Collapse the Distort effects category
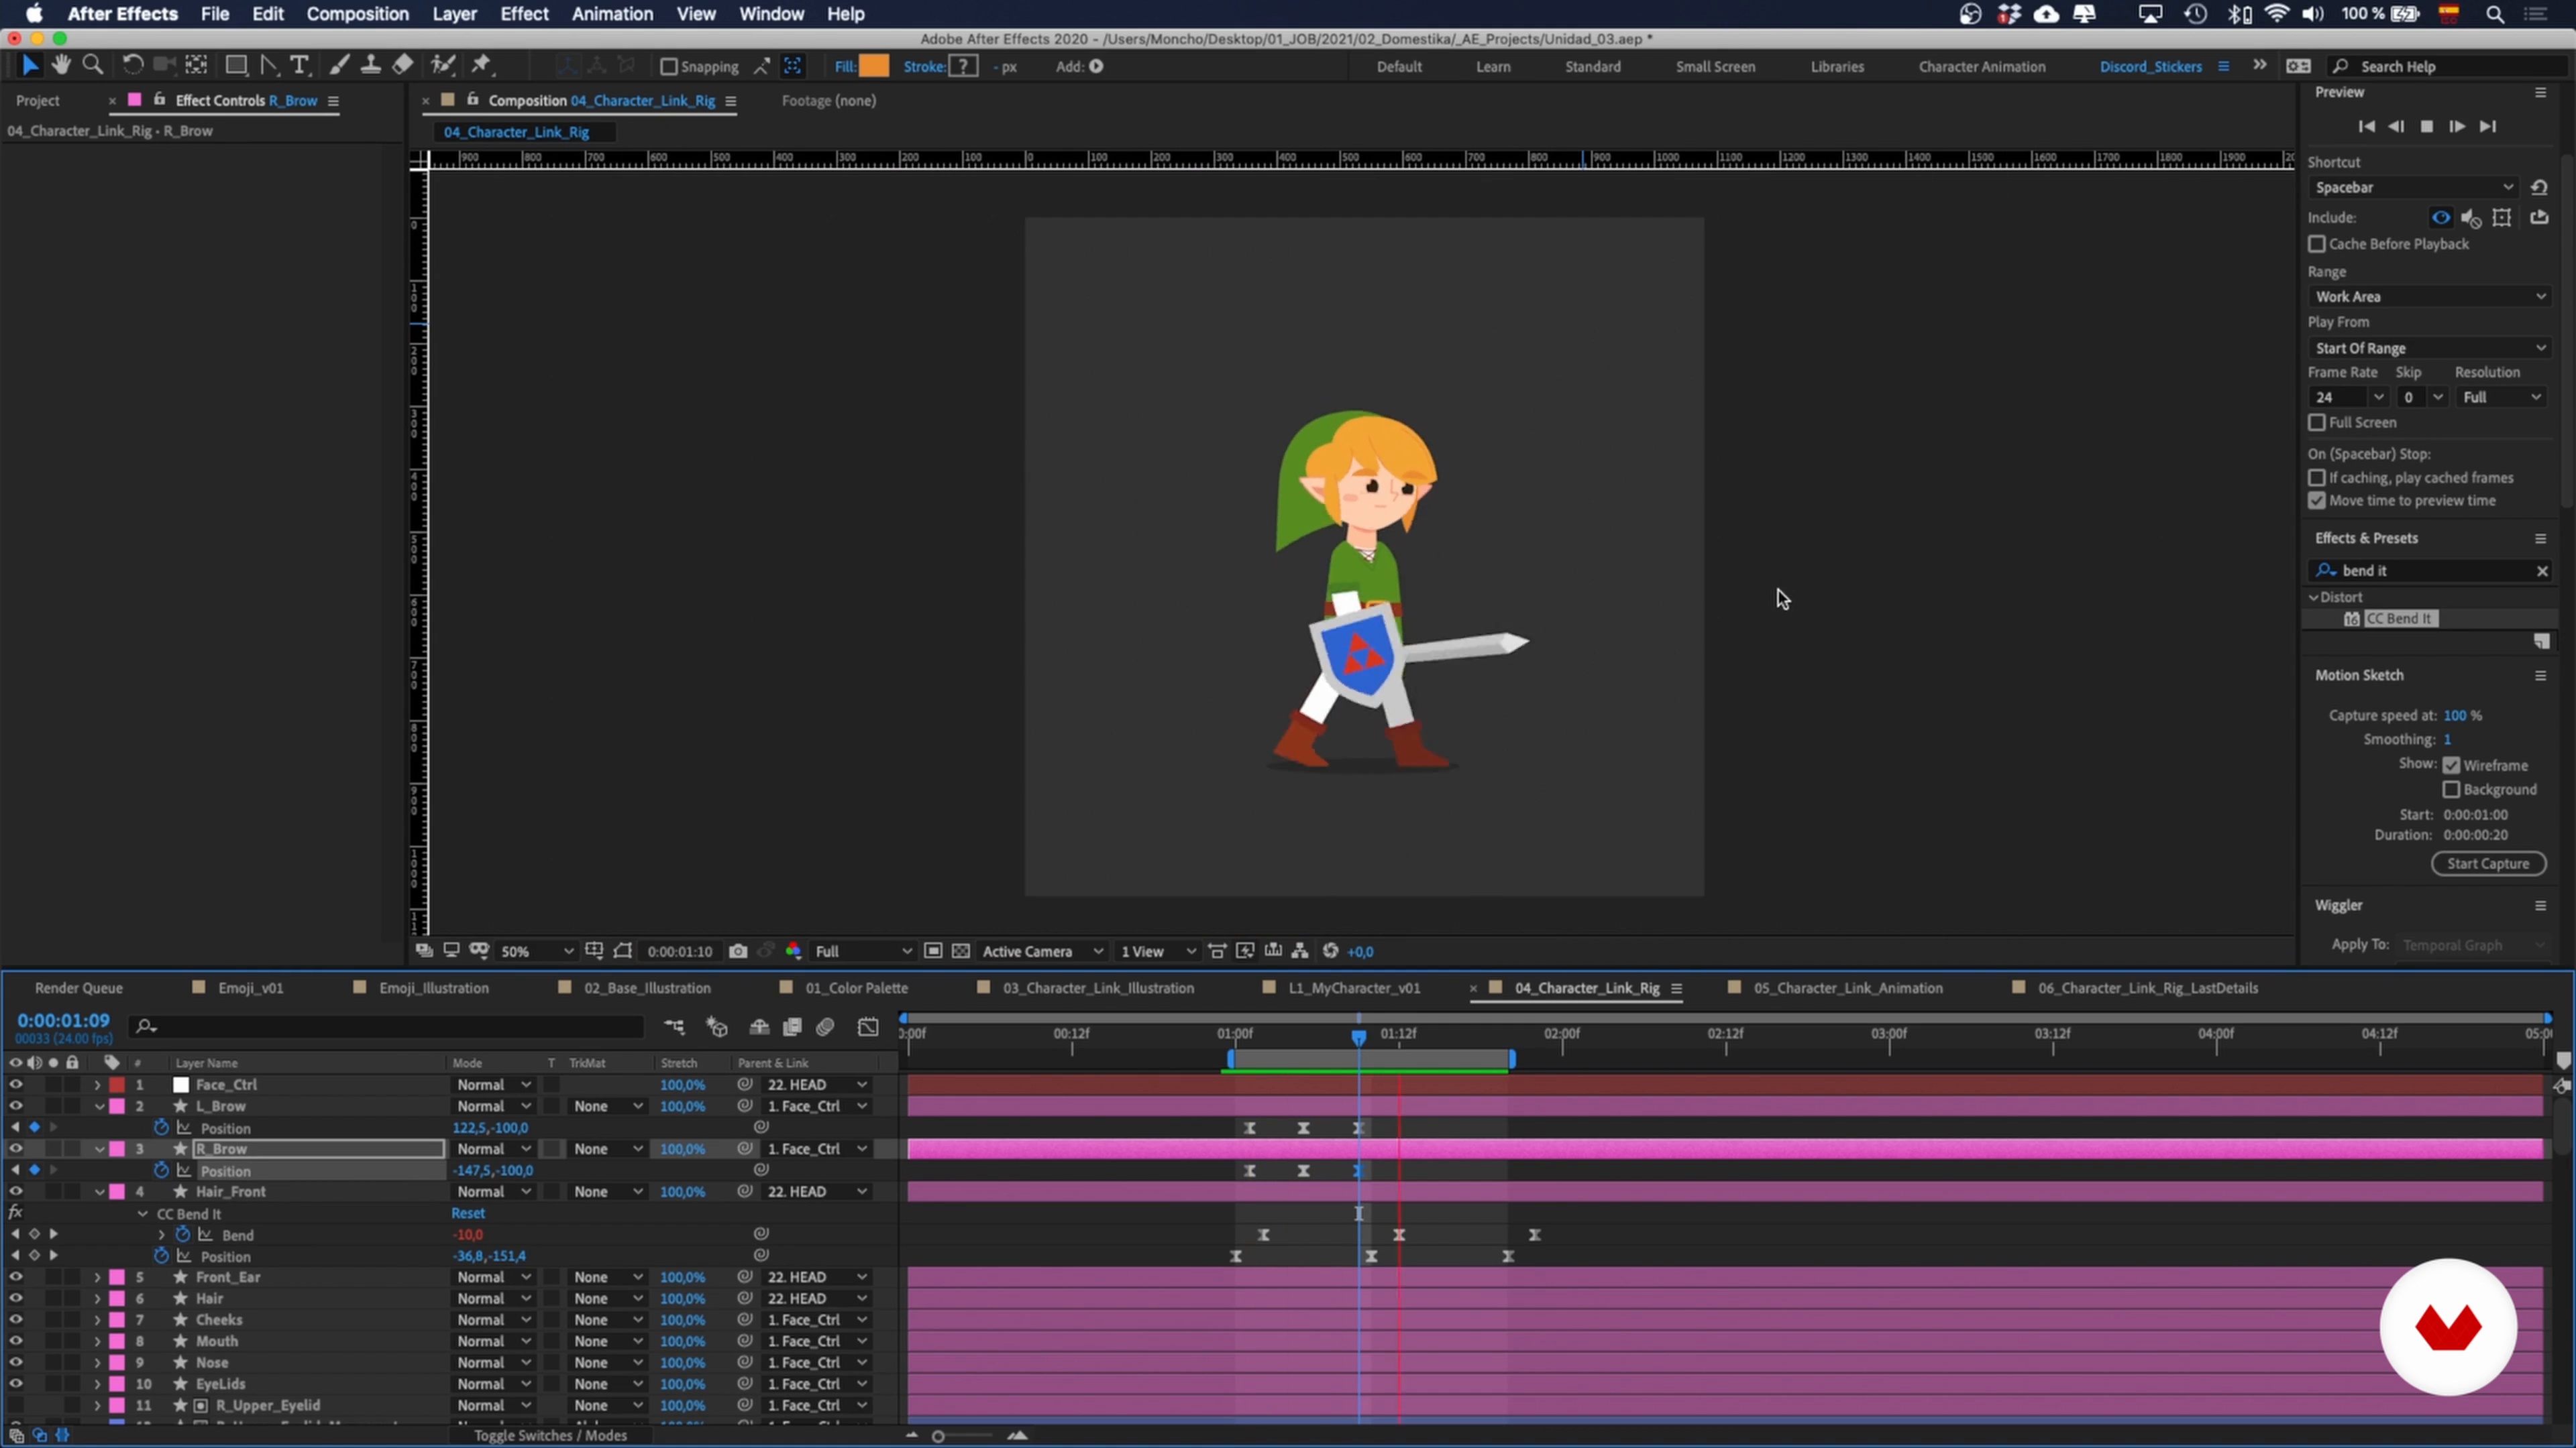 [x=2313, y=597]
